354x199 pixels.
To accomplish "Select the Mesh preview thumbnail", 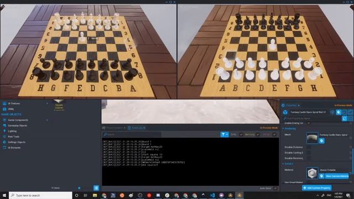I will 312,138.
